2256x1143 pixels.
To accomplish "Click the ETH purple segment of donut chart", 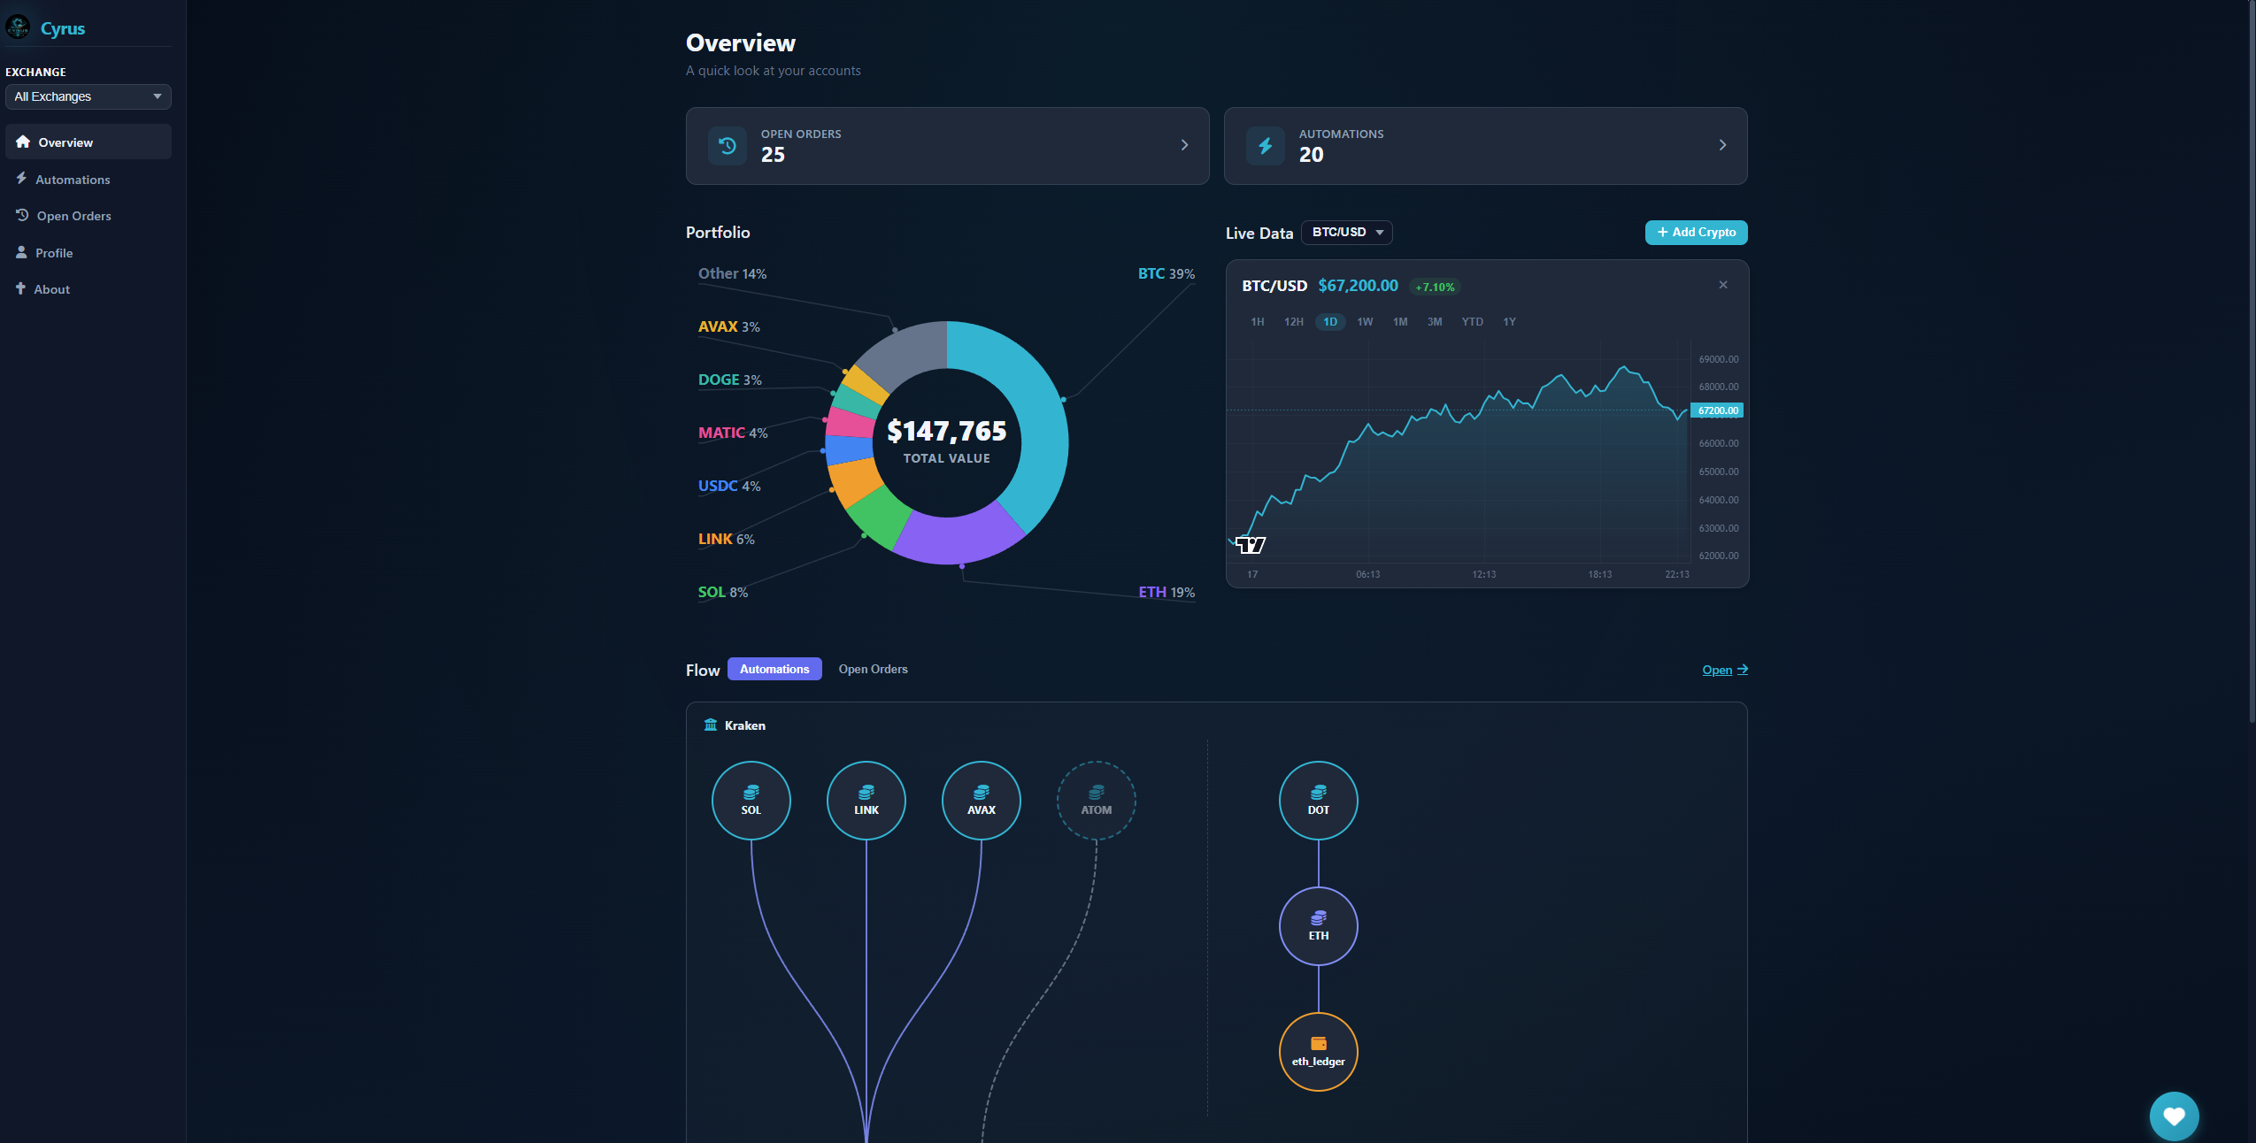I will (x=960, y=539).
